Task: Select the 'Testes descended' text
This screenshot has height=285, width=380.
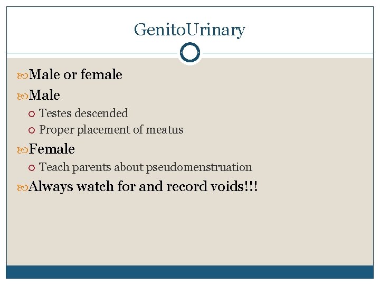Action: [x=83, y=113]
